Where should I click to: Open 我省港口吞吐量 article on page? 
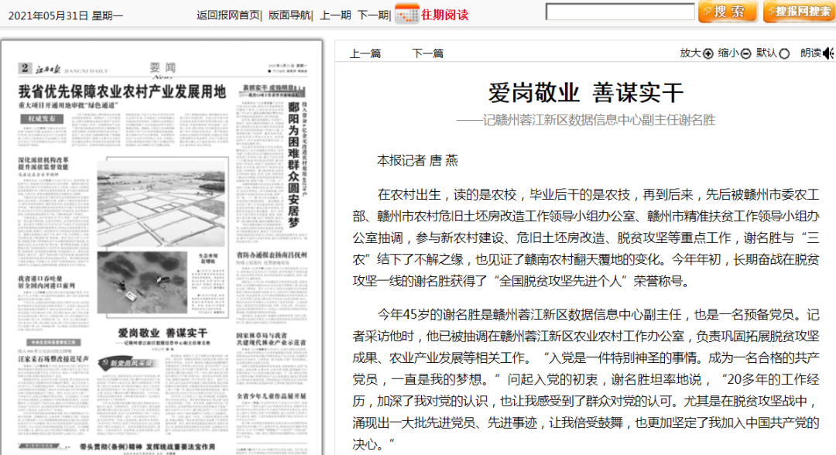[46, 282]
